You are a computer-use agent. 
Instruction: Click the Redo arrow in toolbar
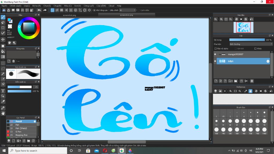click(x=45, y=10)
